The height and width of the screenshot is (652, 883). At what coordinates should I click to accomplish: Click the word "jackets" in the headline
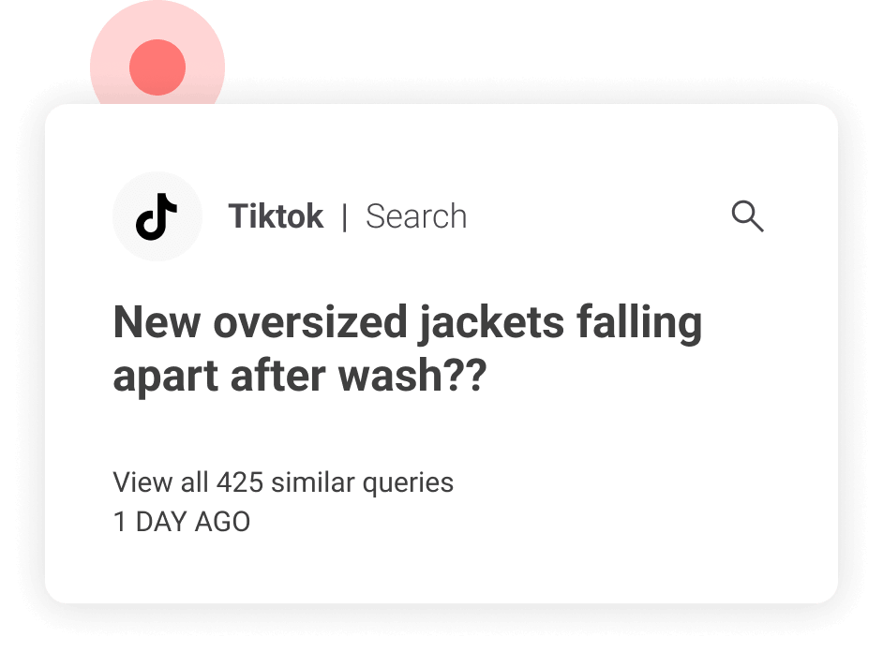(x=491, y=323)
